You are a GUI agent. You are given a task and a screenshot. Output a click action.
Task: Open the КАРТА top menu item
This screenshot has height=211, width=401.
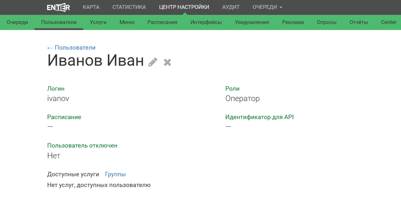(x=91, y=7)
